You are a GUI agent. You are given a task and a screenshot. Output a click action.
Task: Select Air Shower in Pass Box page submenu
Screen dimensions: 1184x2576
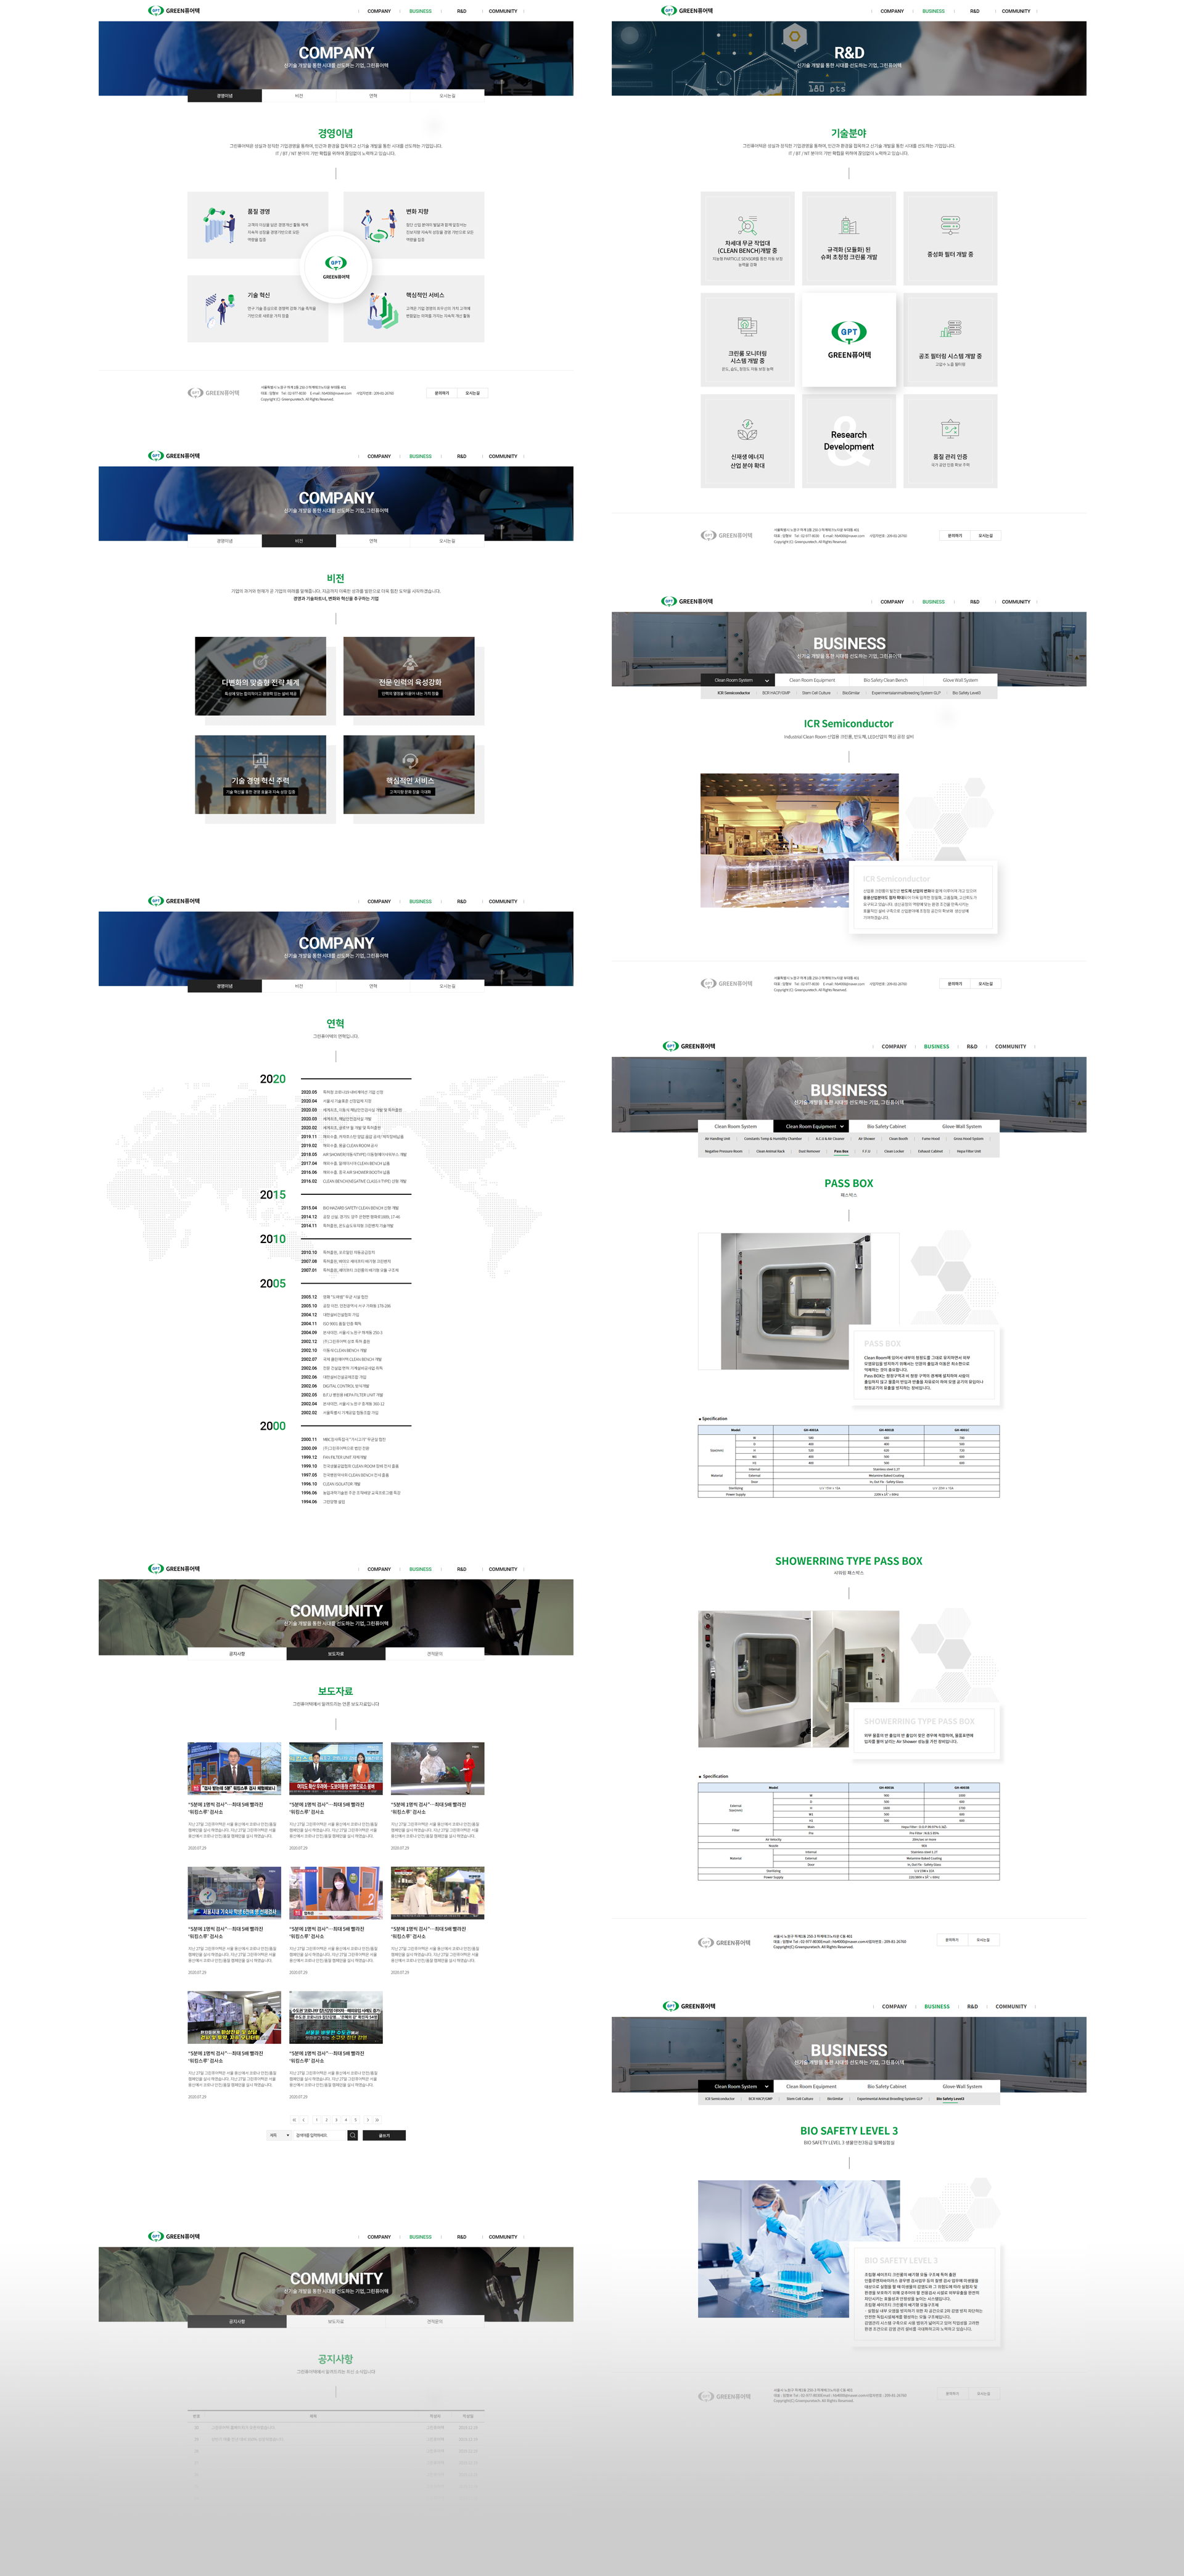pyautogui.click(x=867, y=1138)
